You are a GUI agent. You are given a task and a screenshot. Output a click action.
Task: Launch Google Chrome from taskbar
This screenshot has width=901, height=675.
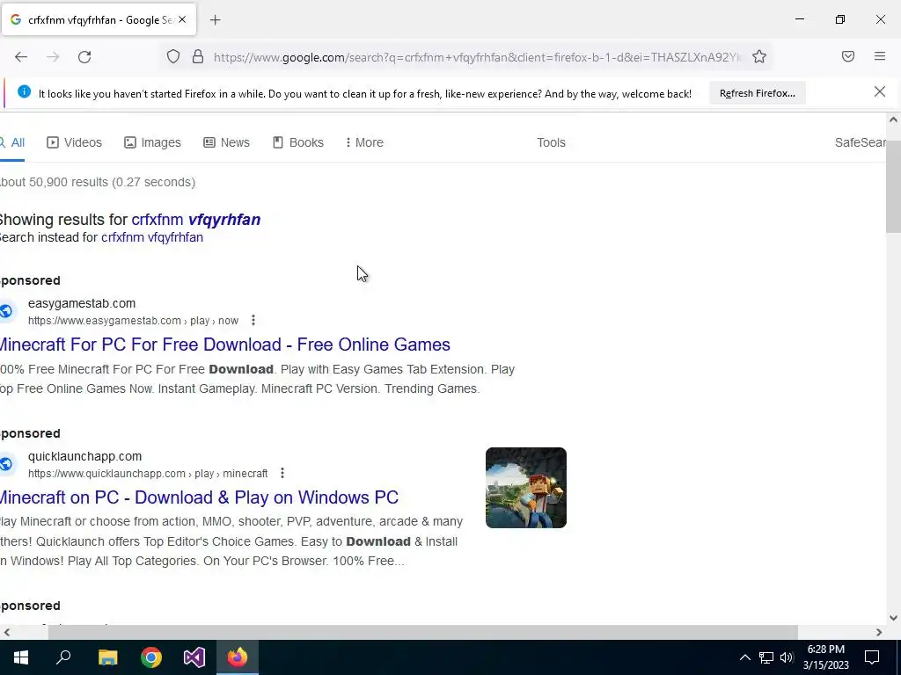pyautogui.click(x=151, y=657)
